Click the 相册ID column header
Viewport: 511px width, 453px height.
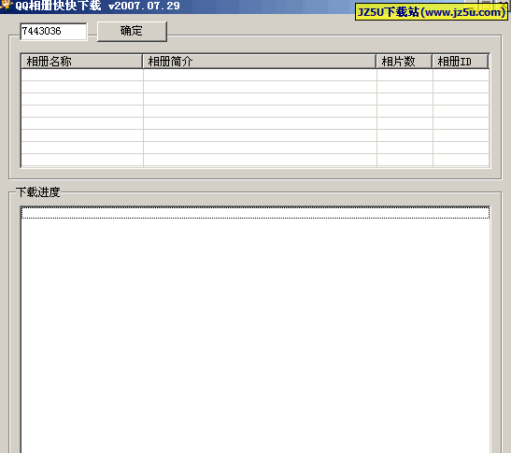(x=461, y=62)
